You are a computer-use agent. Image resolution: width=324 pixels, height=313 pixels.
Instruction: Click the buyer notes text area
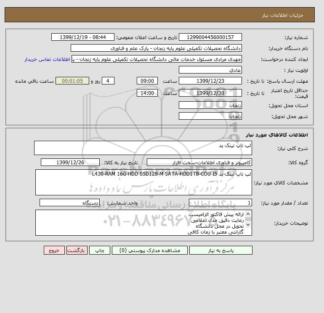point(143,223)
